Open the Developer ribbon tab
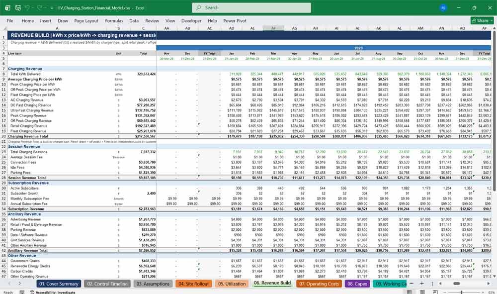 pyautogui.click(x=191, y=20)
